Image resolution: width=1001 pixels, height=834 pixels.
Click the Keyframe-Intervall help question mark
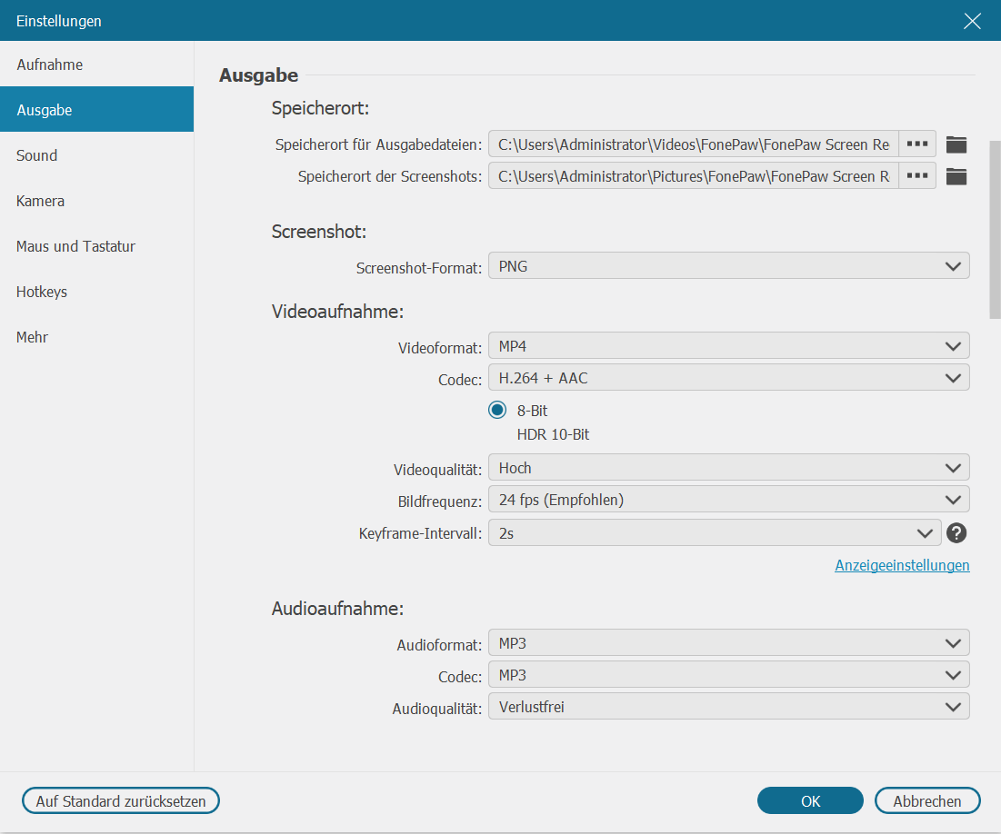click(x=956, y=533)
